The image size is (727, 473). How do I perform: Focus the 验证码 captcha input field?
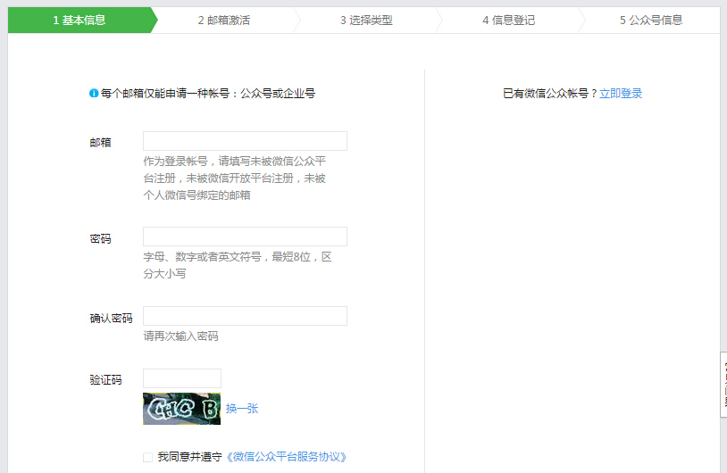(x=182, y=378)
